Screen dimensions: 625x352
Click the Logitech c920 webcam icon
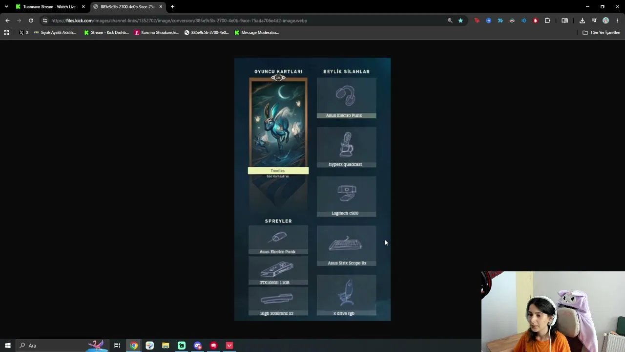tap(347, 194)
